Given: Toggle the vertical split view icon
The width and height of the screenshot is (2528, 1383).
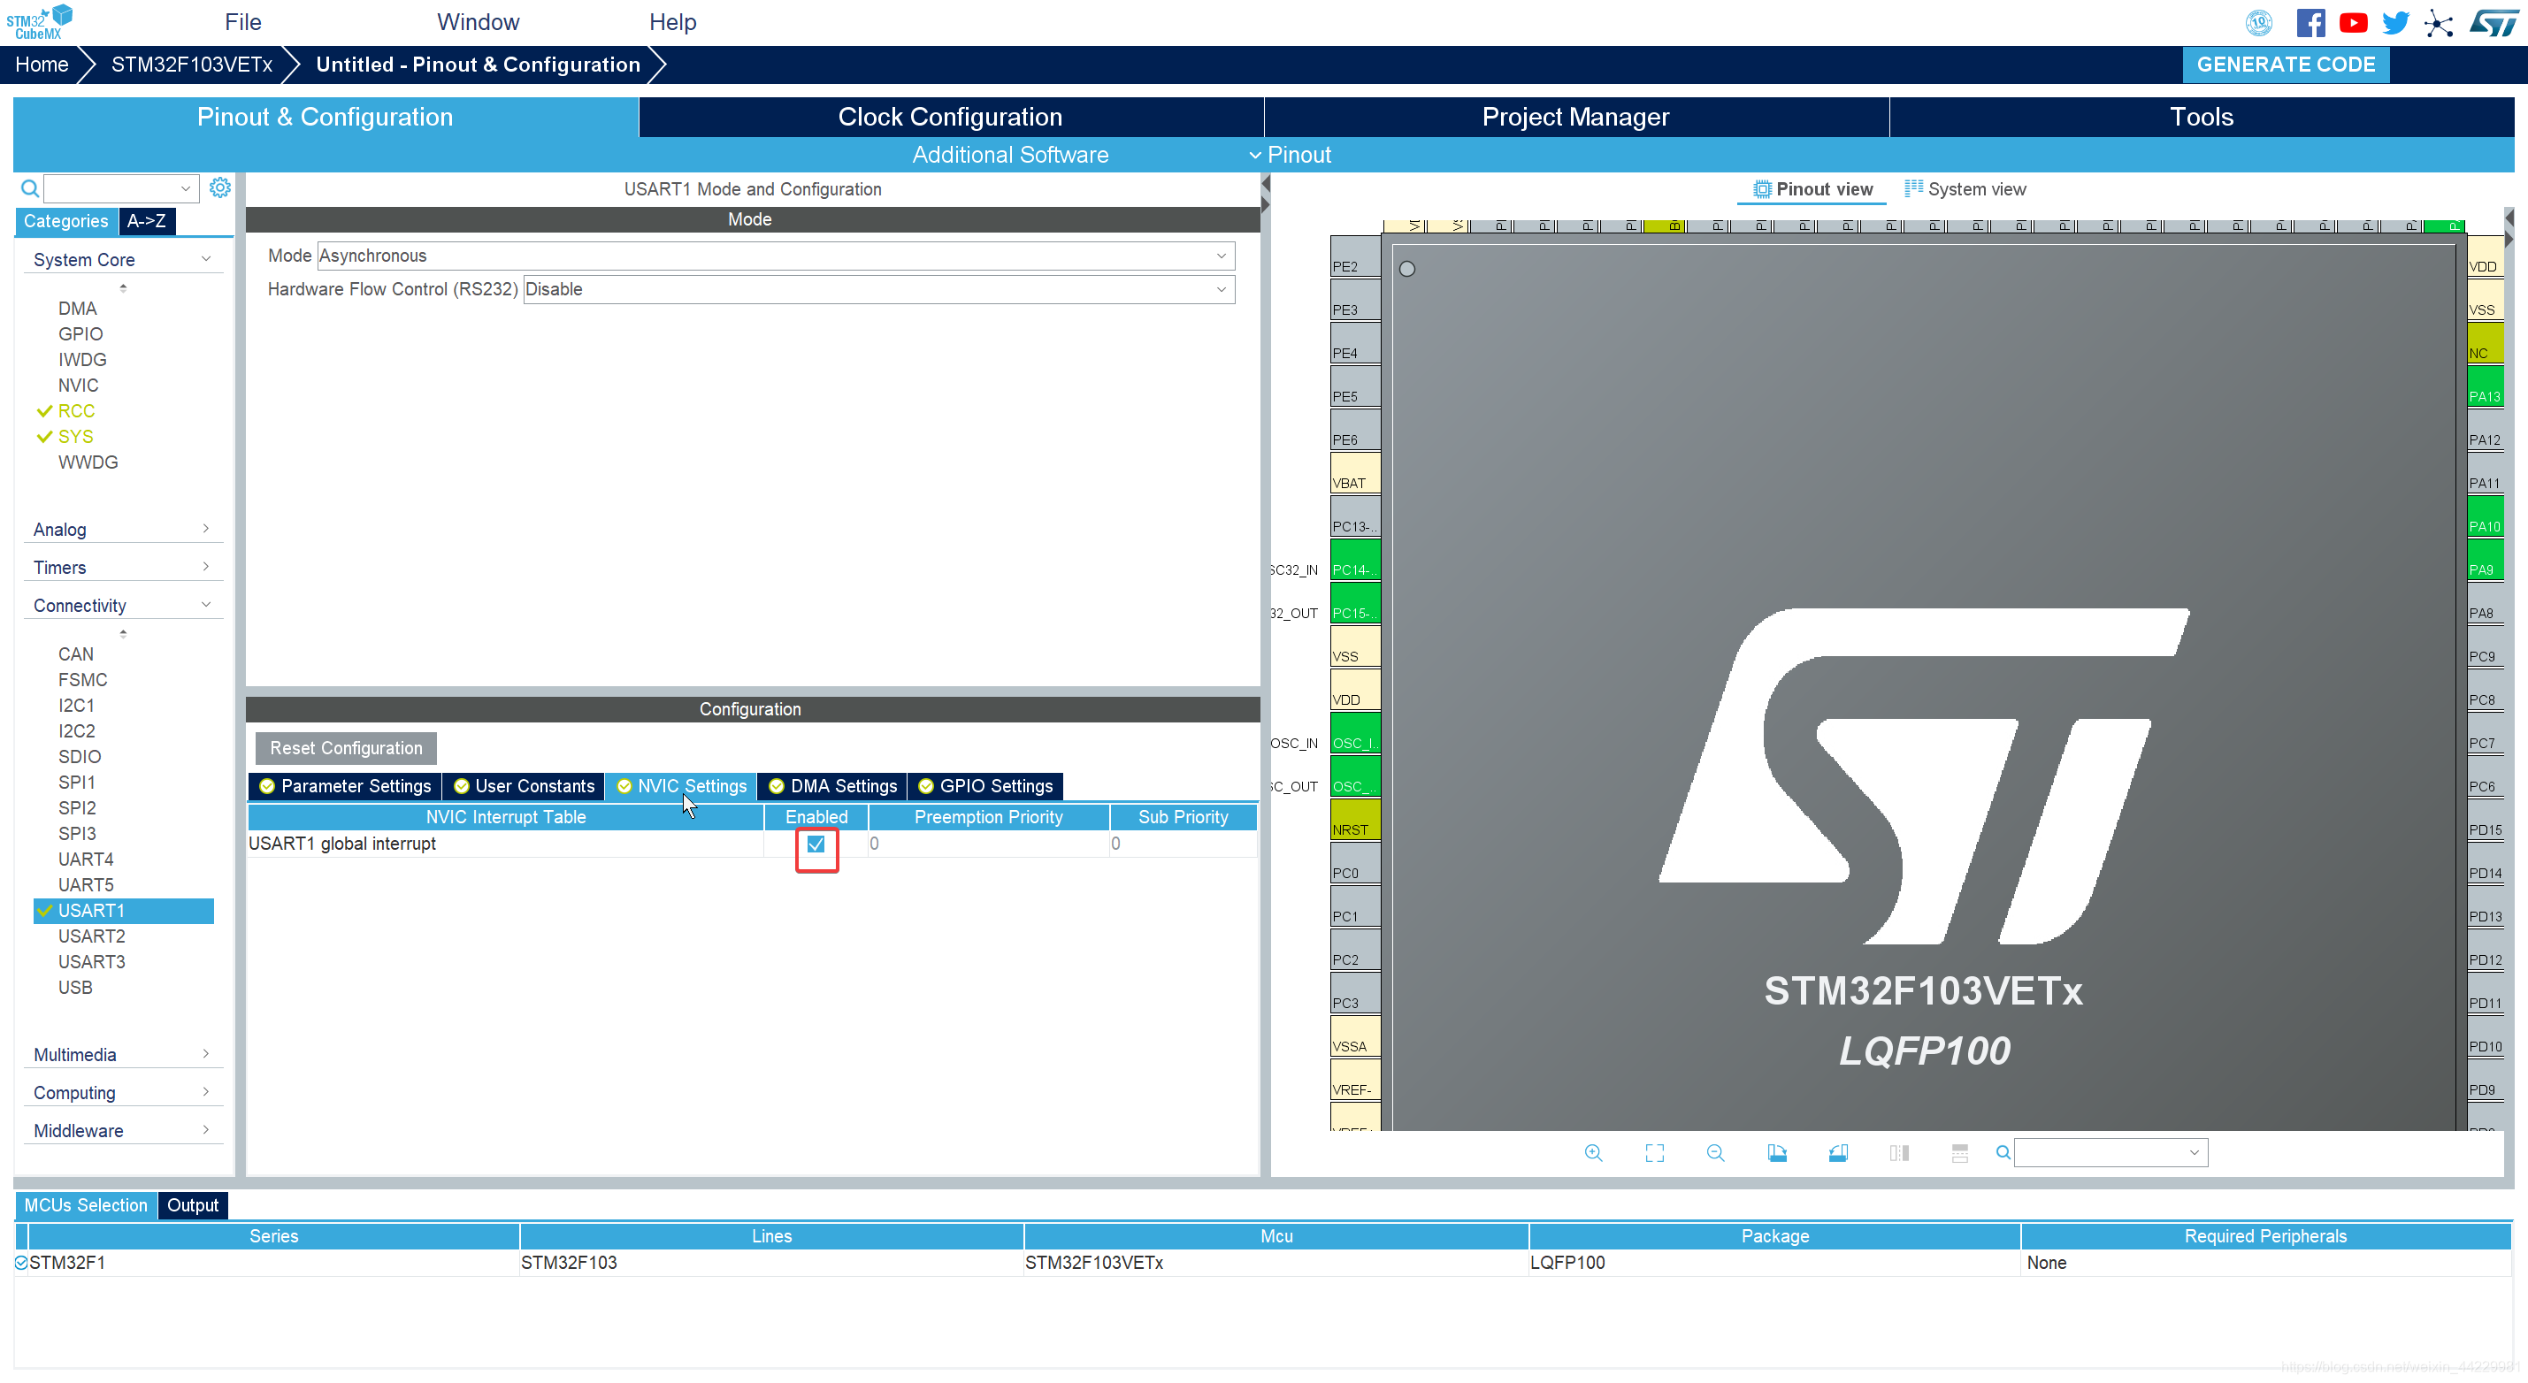Looking at the screenshot, I should point(1899,1152).
